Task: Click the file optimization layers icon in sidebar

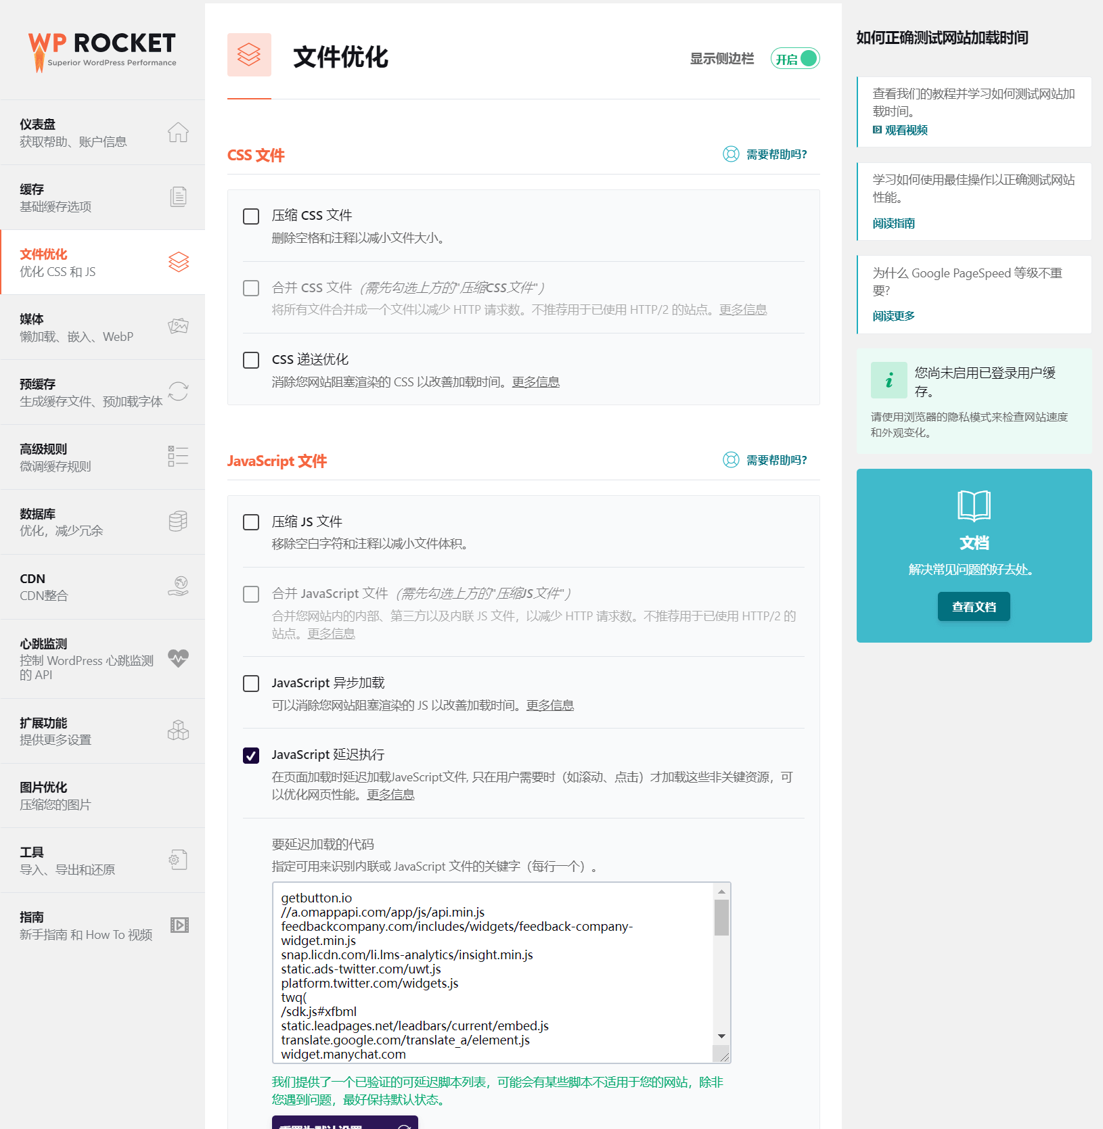Action: 179,262
